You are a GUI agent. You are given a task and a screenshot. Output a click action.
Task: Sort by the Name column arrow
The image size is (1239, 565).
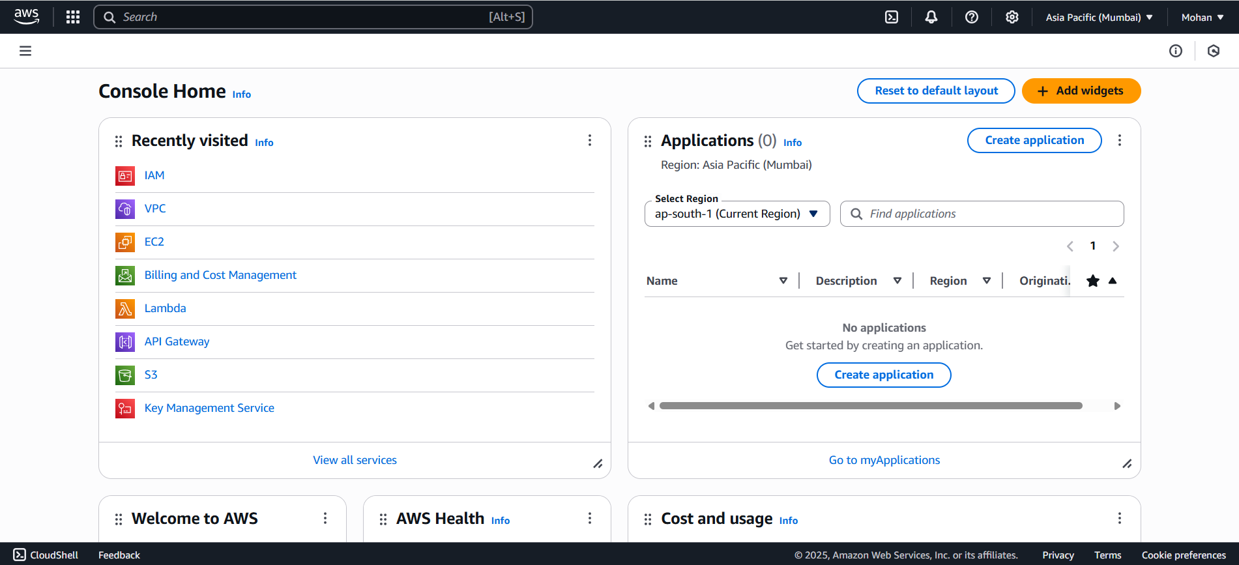[x=783, y=281]
